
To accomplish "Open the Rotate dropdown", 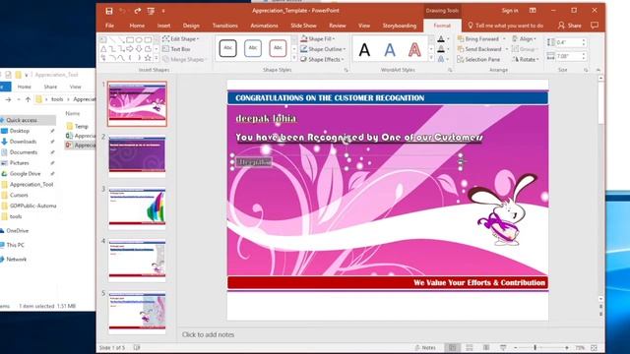I will [x=526, y=59].
